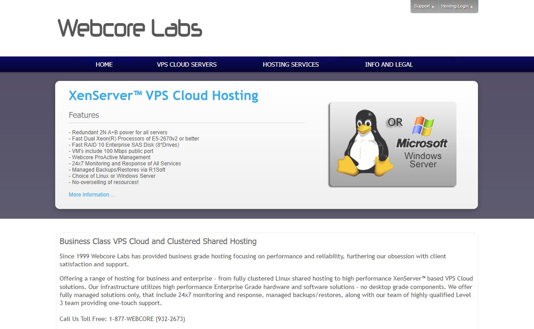534x329 pixels.
Task: Click the toll free number 1-877-WEBCORE
Action: tap(147, 319)
